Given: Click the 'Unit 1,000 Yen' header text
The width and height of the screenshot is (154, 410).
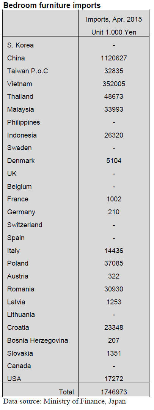Looking at the screenshot, I should 114,32.
